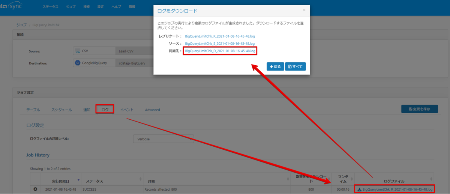Download the ソース log file BigQueryLimitChk_S

tap(220, 44)
